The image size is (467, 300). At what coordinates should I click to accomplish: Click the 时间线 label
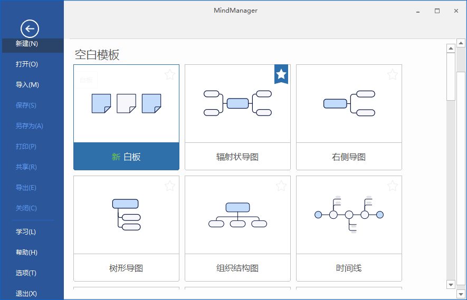(x=349, y=267)
